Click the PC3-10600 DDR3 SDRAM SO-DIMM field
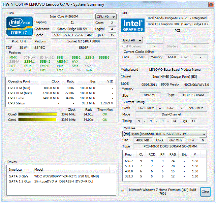 170,146
